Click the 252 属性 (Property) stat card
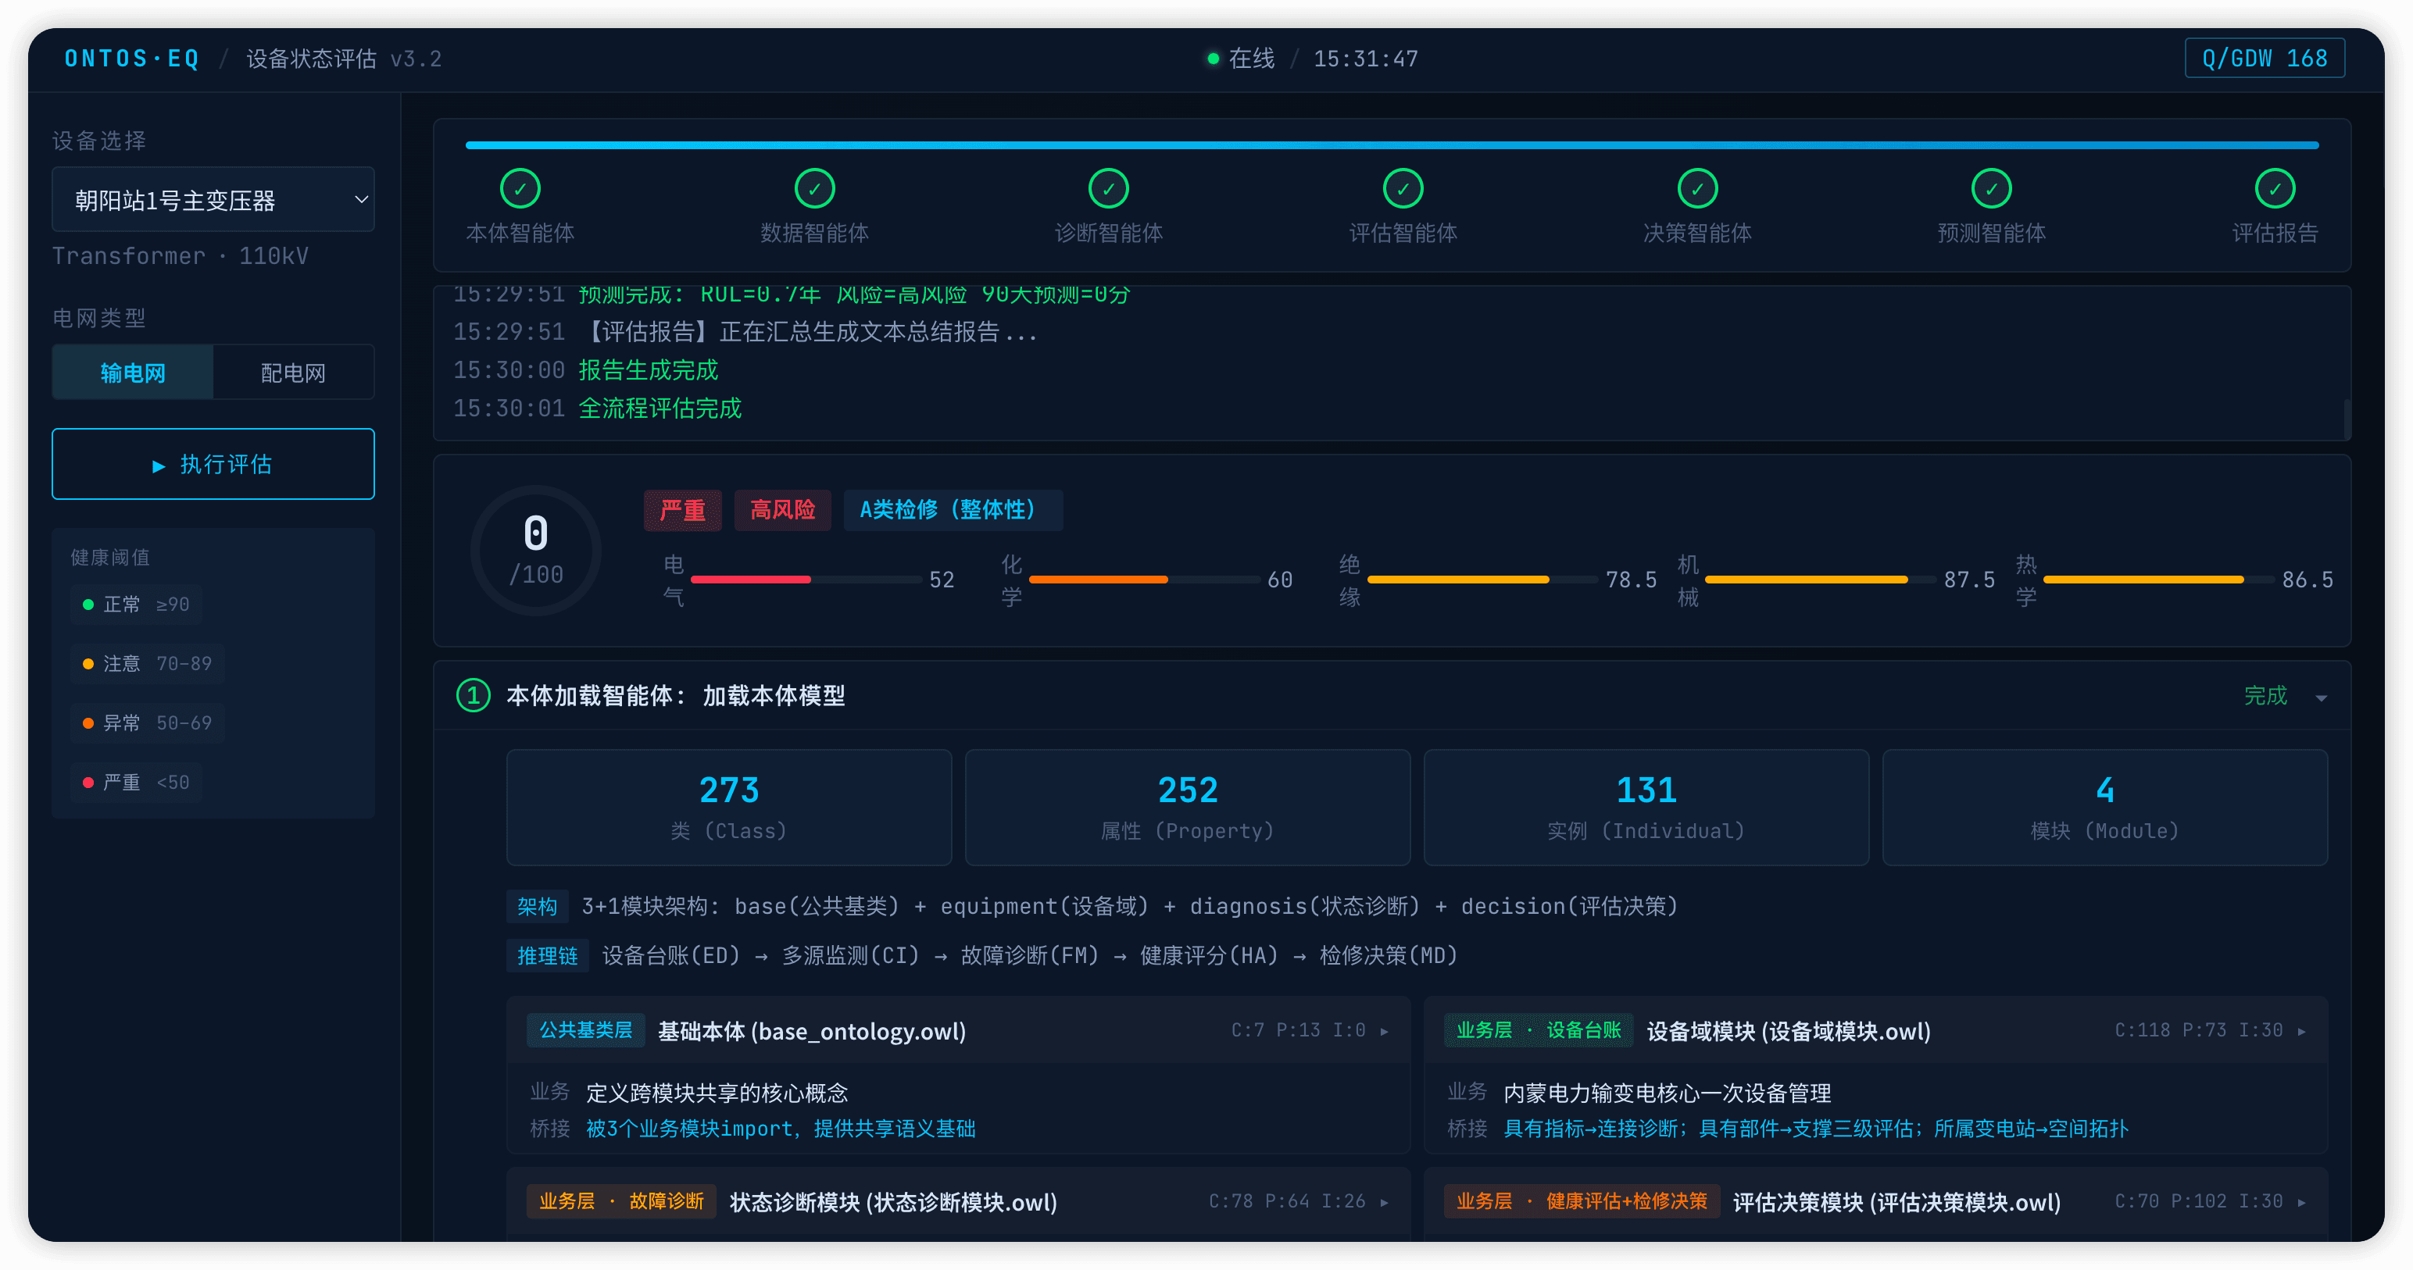Viewport: 2413px width, 1270px height. [1187, 808]
